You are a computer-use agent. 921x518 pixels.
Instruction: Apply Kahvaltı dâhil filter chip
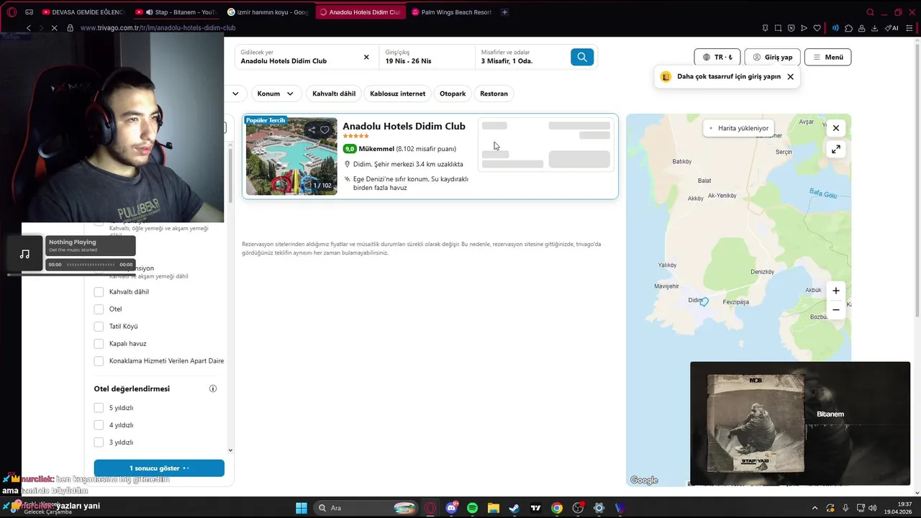point(334,94)
